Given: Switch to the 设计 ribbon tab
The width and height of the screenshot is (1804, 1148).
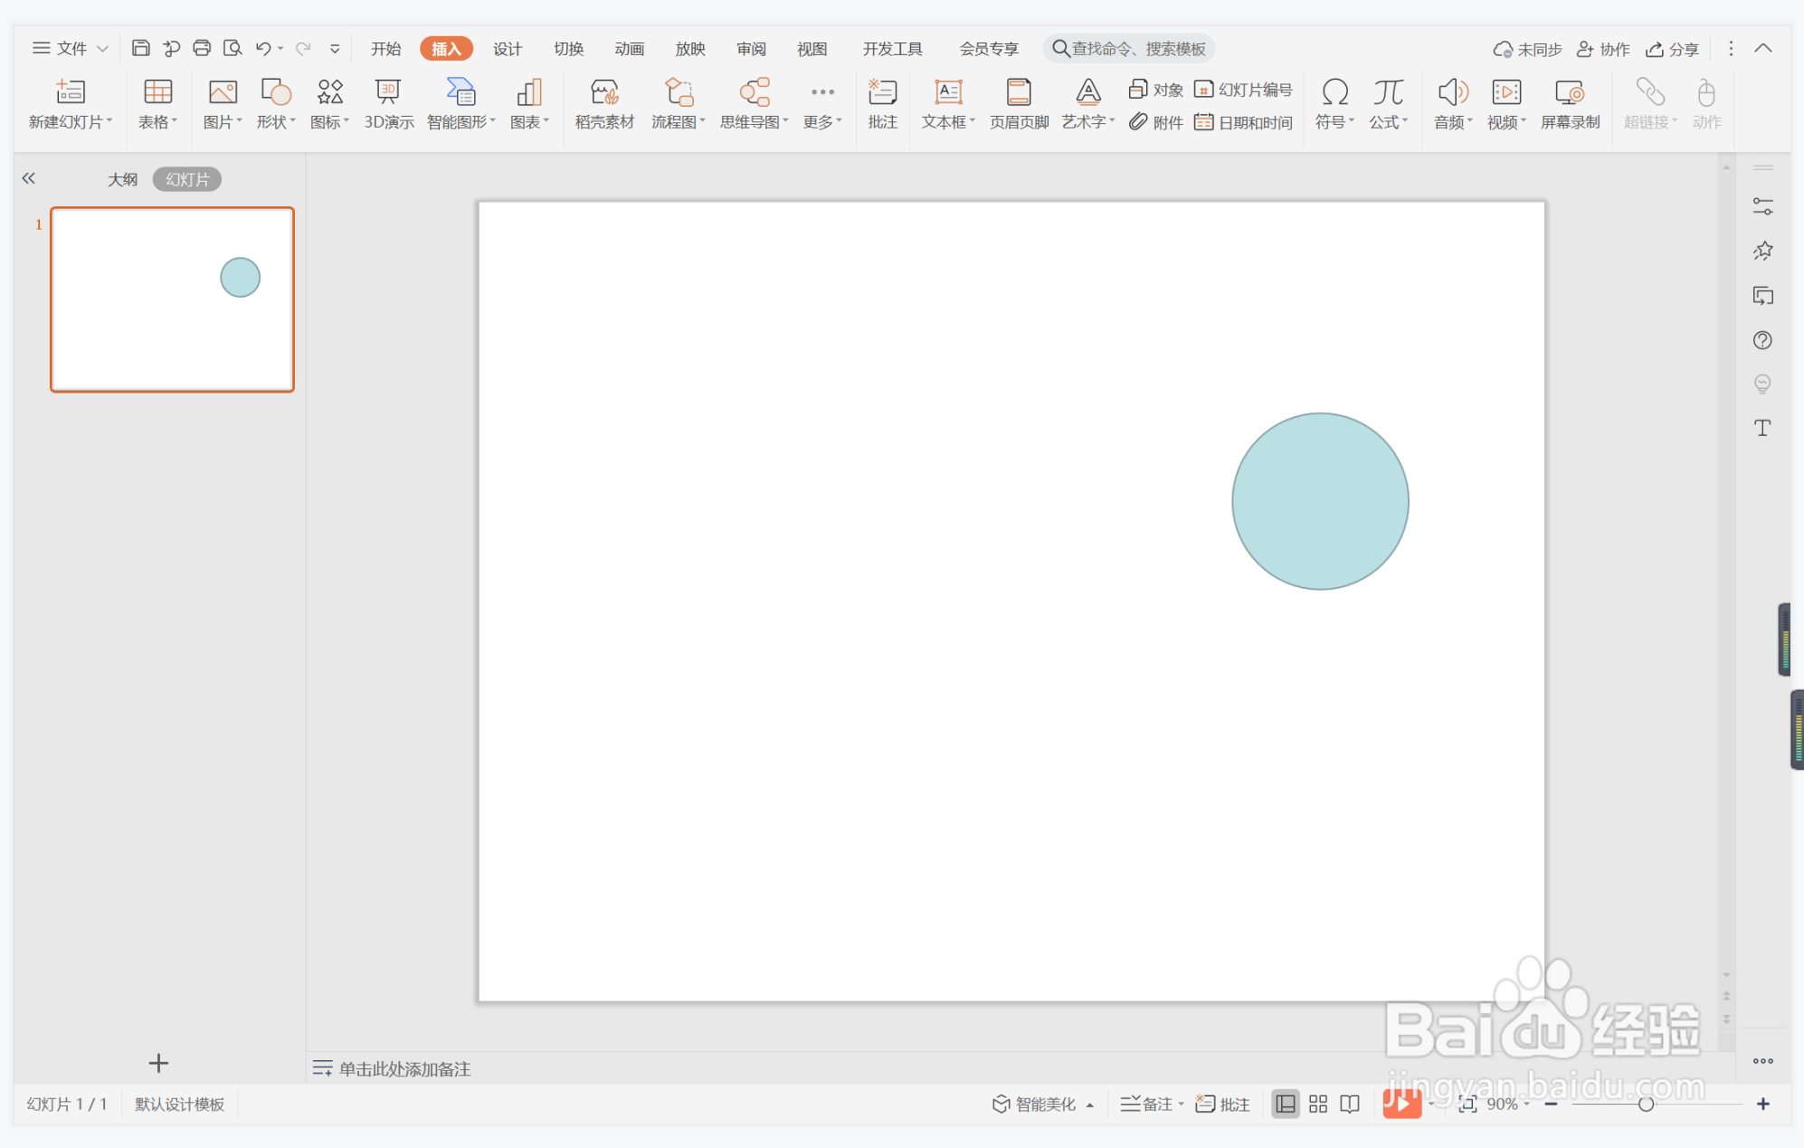Looking at the screenshot, I should [x=507, y=49].
